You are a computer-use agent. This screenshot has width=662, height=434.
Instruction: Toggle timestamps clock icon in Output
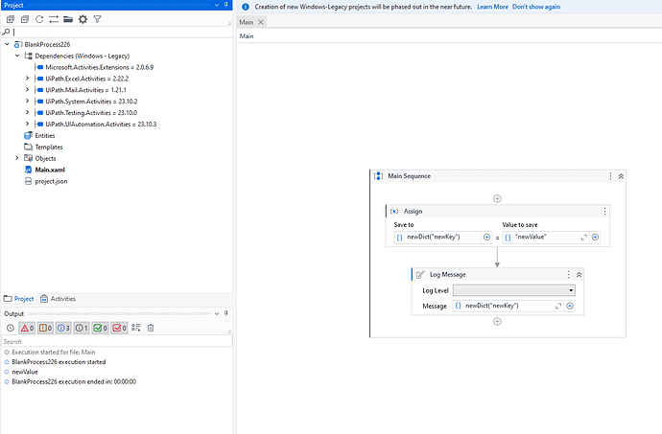pyautogui.click(x=11, y=328)
